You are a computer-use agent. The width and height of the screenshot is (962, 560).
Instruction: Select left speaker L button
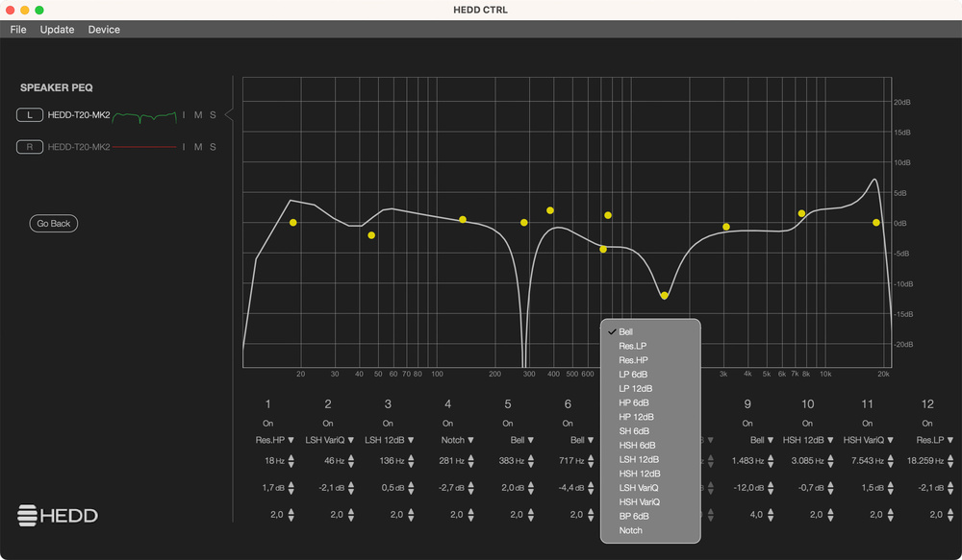click(30, 115)
